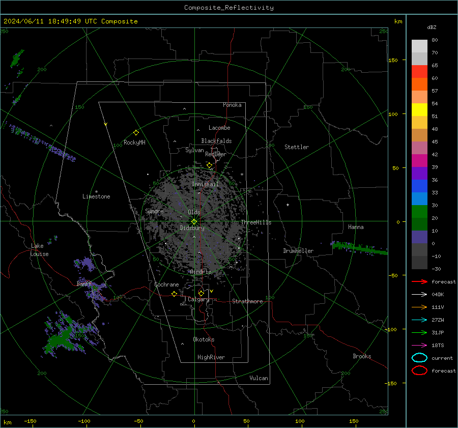This screenshot has height=428, width=458.
Task: Click the Blackfalds label
Action: tap(216, 141)
